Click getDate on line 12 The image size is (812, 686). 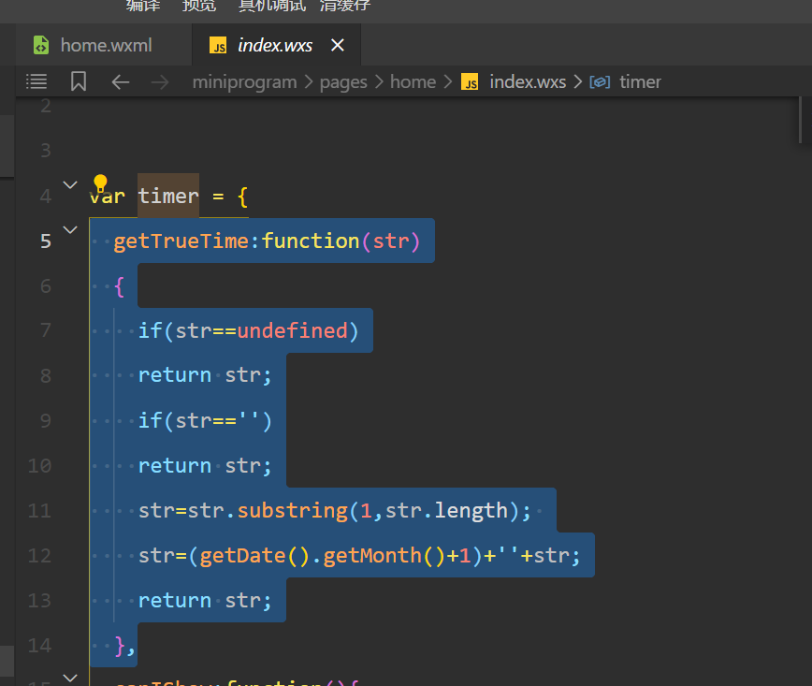(242, 555)
